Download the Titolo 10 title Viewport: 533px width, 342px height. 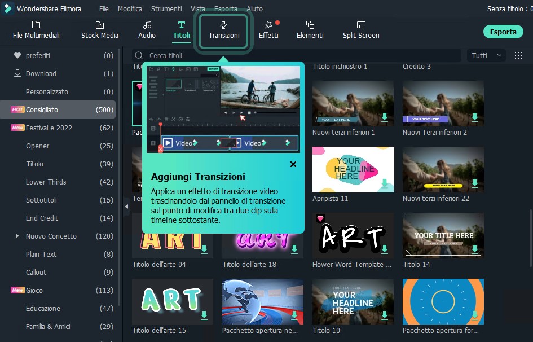[385, 315]
